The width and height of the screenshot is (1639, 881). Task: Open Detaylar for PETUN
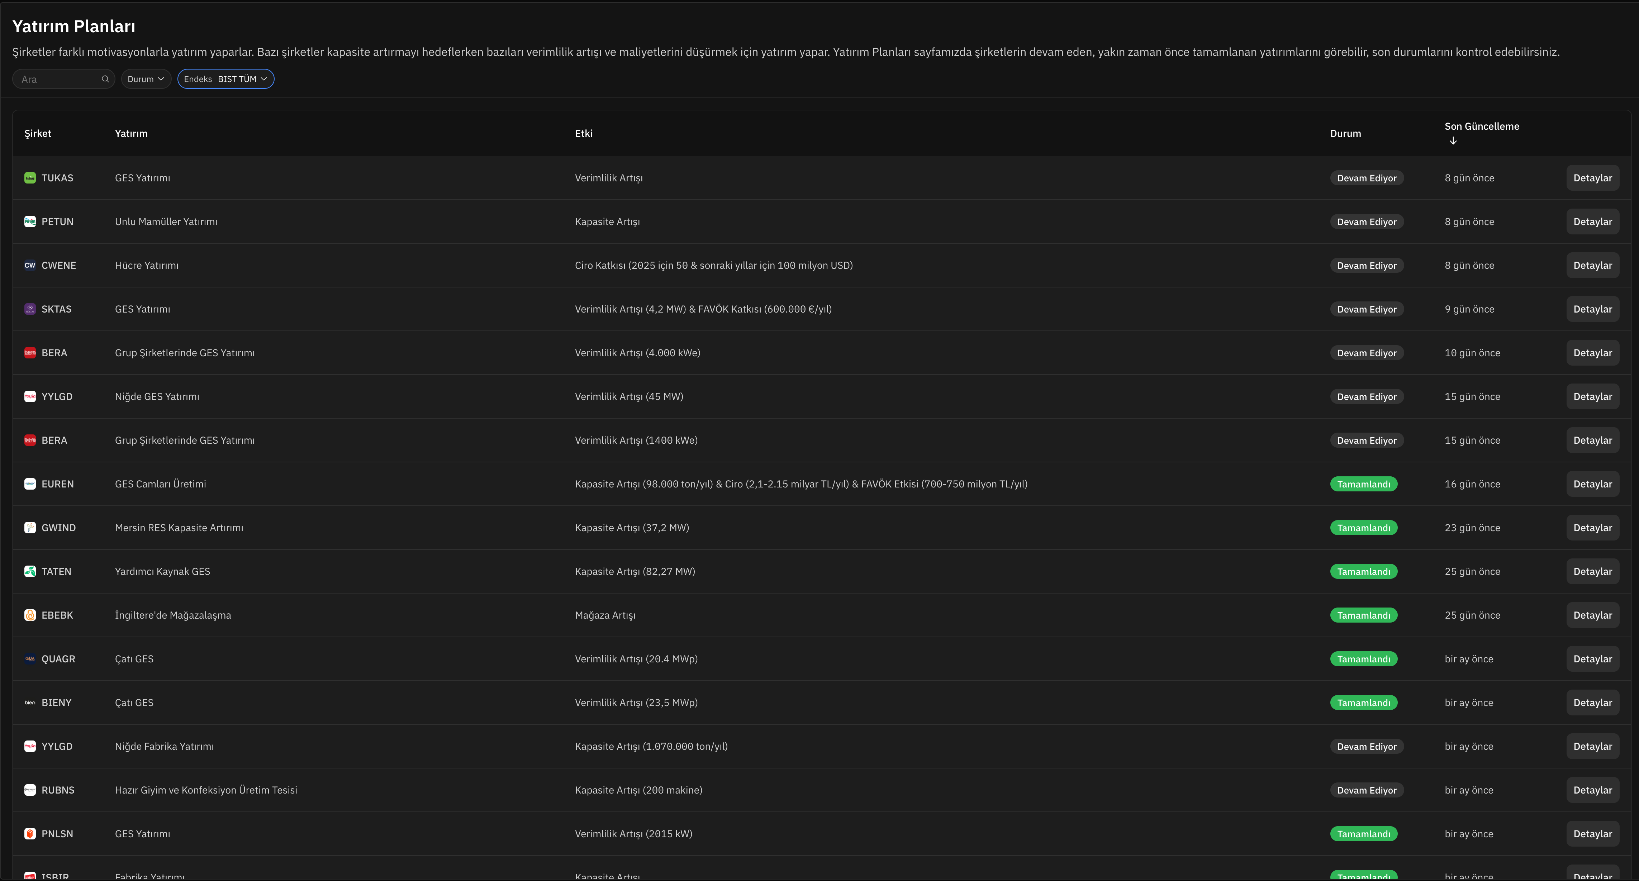coord(1592,222)
